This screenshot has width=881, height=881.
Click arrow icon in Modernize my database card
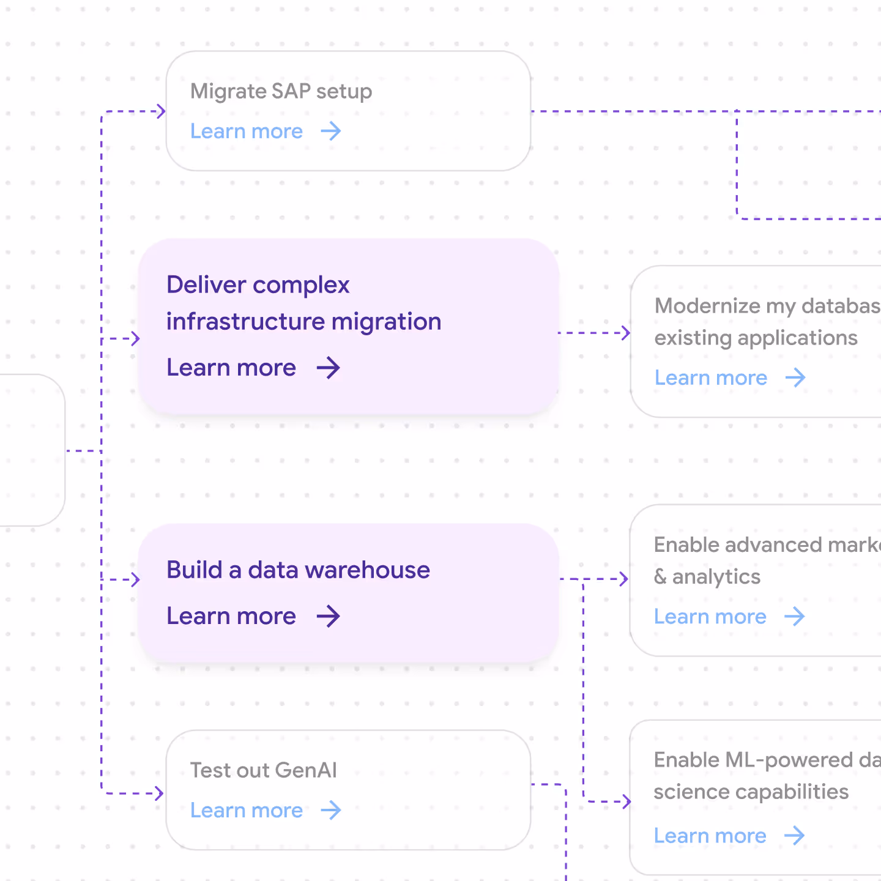pyautogui.click(x=795, y=377)
